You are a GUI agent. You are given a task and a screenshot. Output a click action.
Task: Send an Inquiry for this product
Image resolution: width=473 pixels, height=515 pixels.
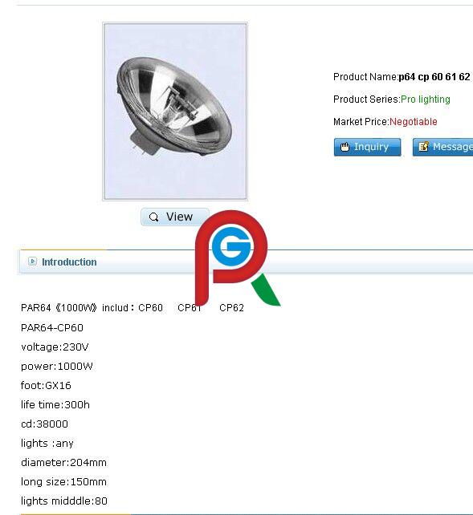point(367,147)
